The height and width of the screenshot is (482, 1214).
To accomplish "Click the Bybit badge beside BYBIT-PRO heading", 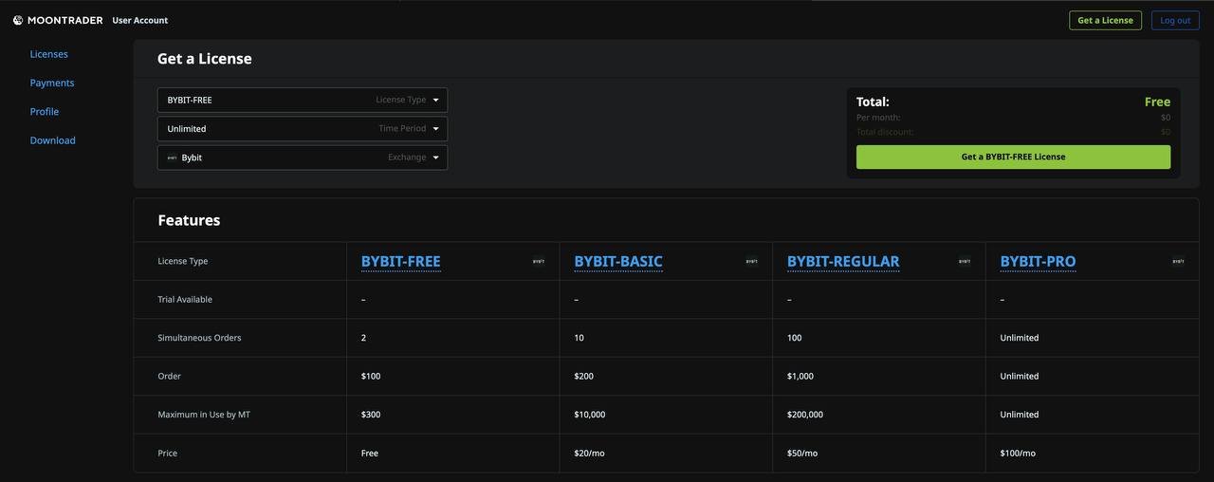I will point(1178,261).
